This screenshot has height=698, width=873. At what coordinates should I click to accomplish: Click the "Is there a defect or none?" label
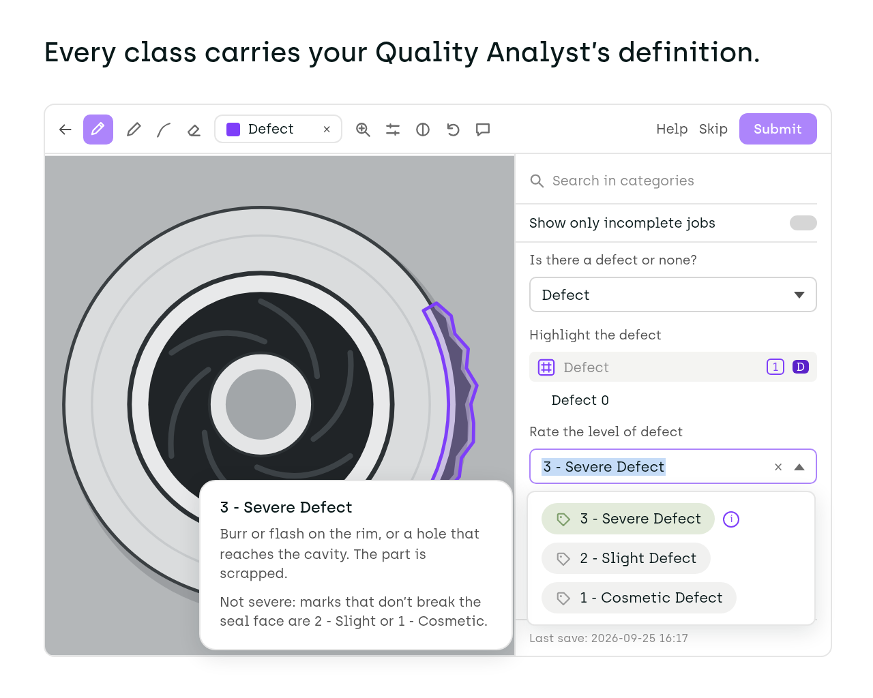coord(613,260)
